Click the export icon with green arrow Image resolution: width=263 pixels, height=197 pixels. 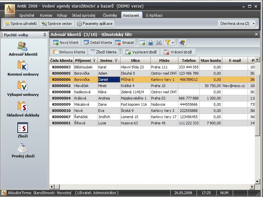click(x=142, y=43)
